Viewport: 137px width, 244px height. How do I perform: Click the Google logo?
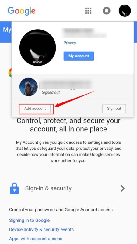[x=22, y=11]
